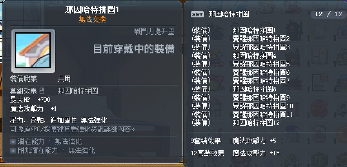This screenshot has width=347, height=167.
Task: Click the square bullet beside 附加潛在能力
Action: (13, 151)
